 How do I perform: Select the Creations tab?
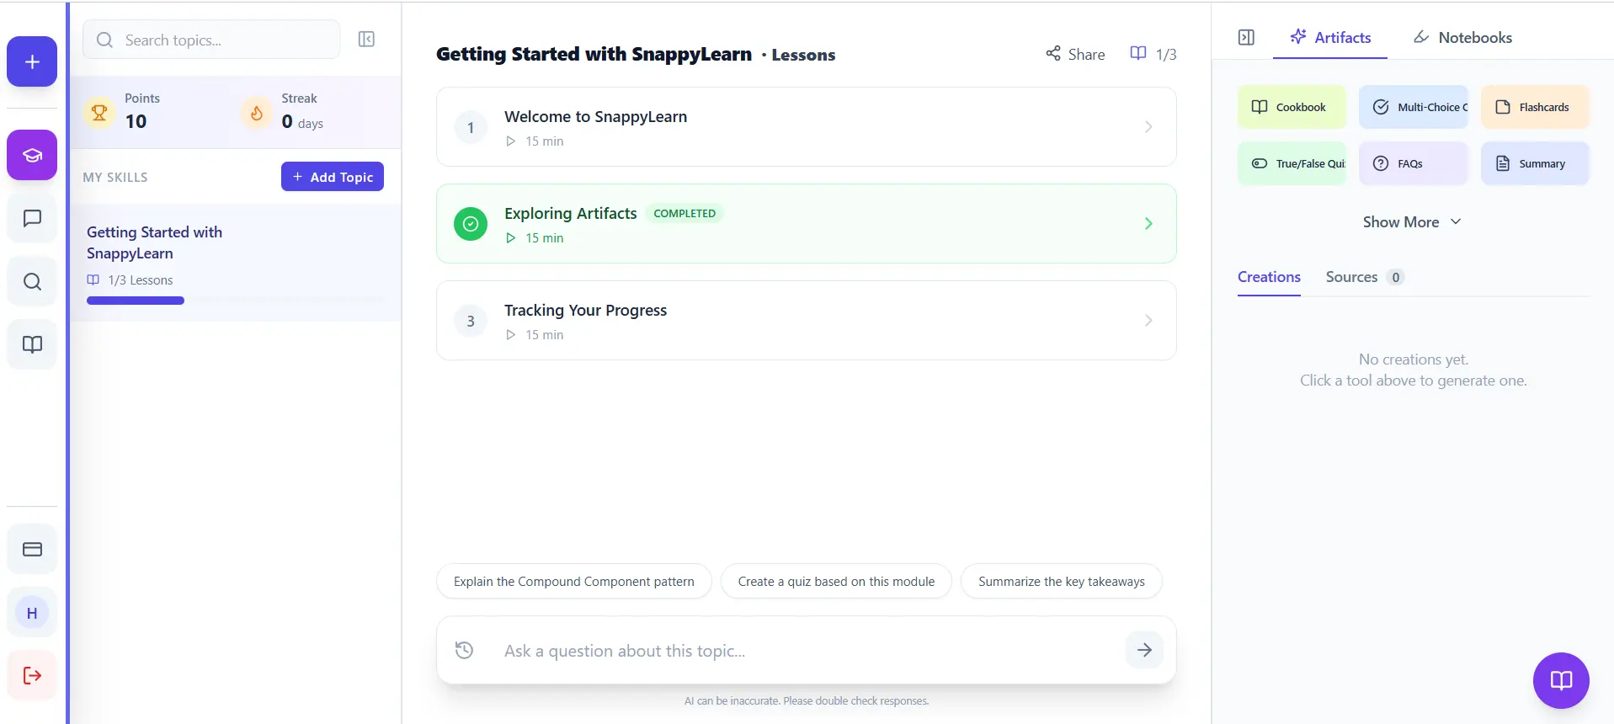click(x=1269, y=277)
